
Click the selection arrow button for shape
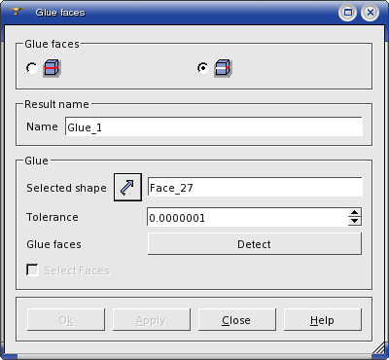point(127,188)
